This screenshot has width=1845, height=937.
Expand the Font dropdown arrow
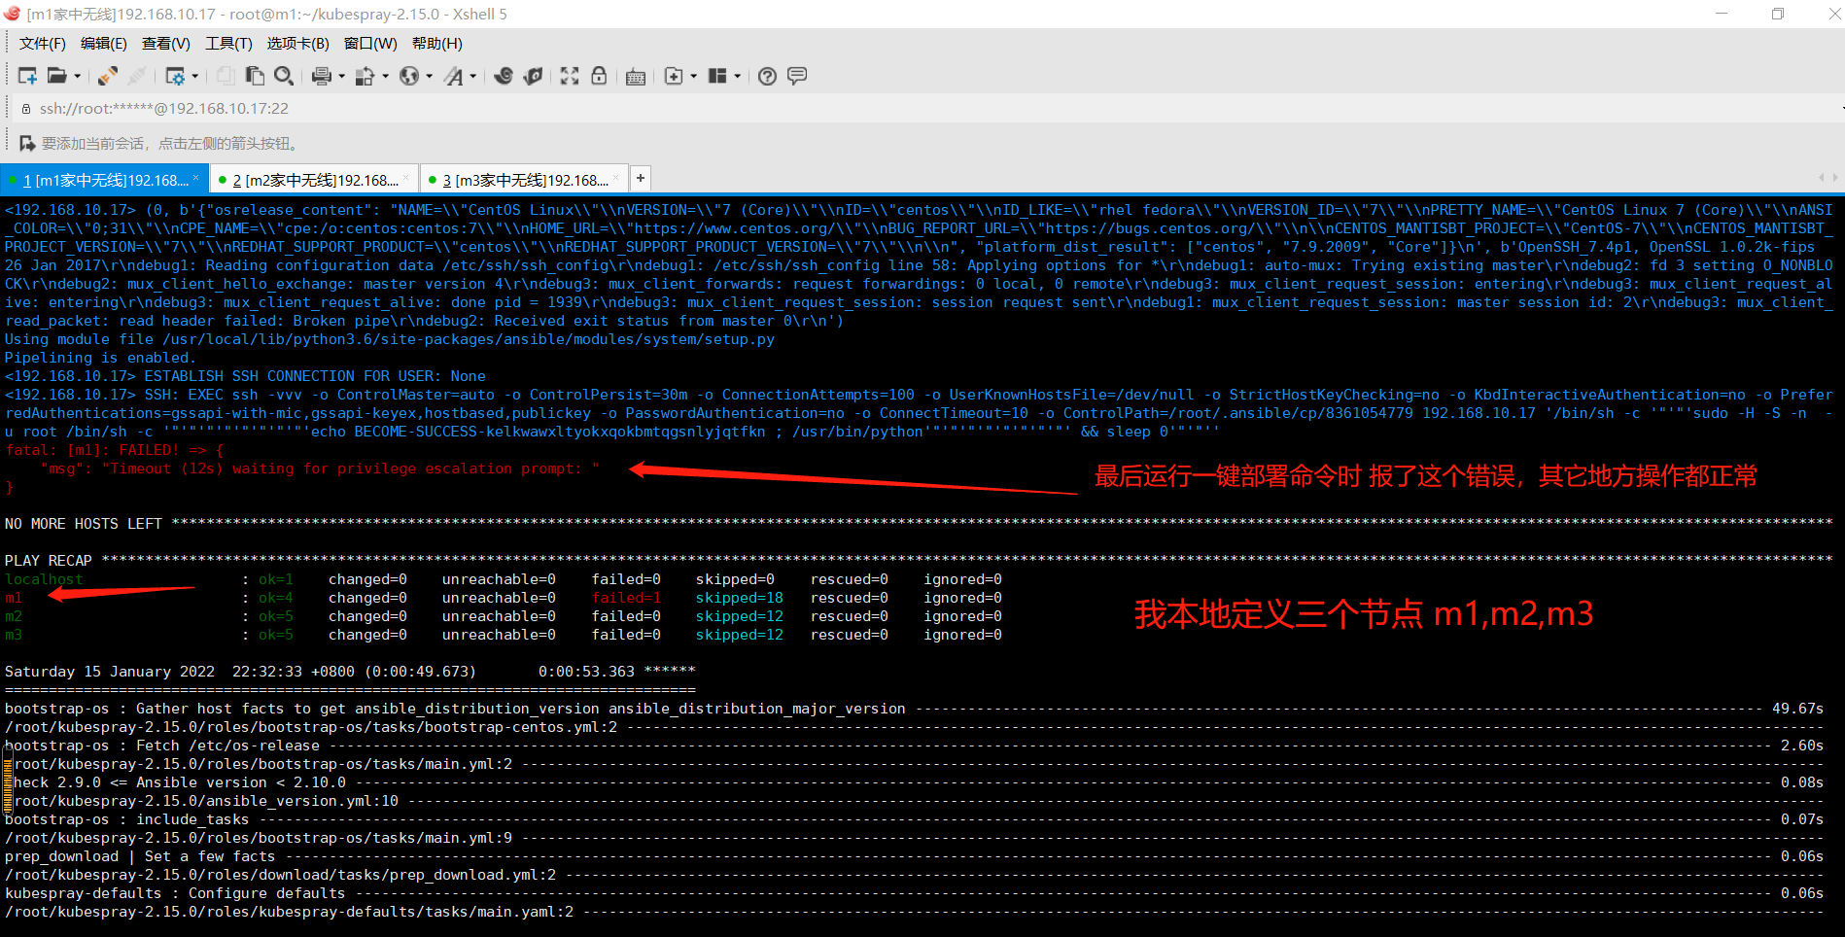click(473, 76)
